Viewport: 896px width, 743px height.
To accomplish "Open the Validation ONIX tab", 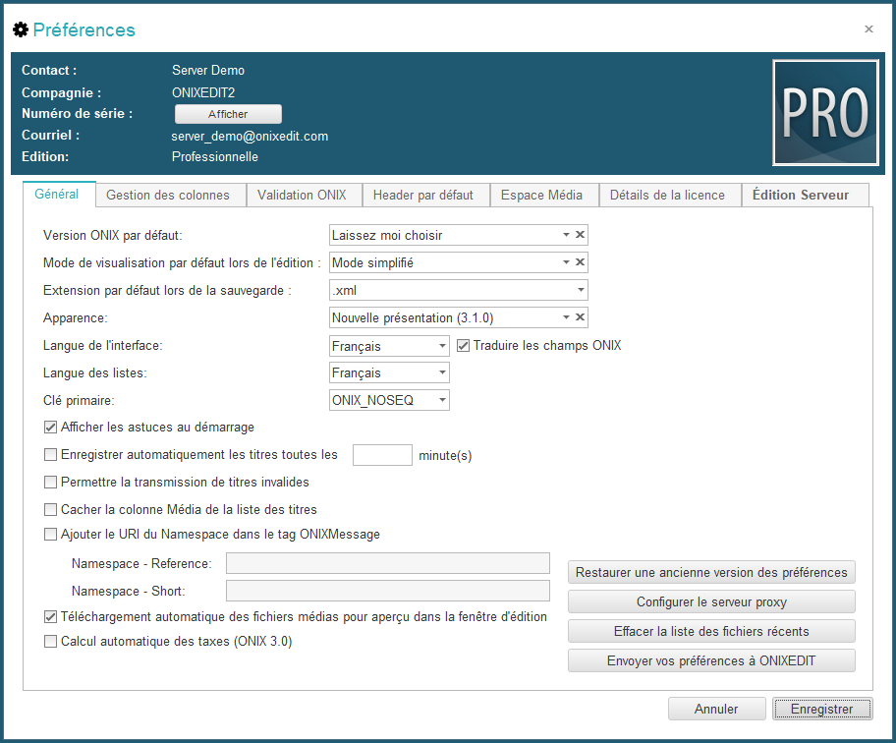I will coord(302,195).
